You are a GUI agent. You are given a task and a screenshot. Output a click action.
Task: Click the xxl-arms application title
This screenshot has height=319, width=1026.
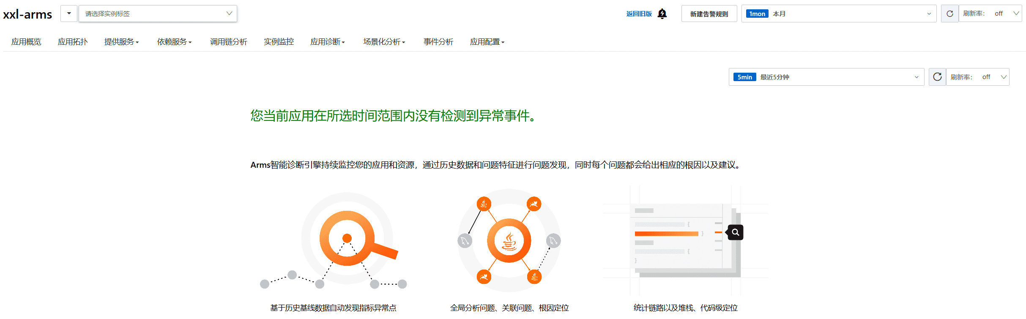click(27, 14)
